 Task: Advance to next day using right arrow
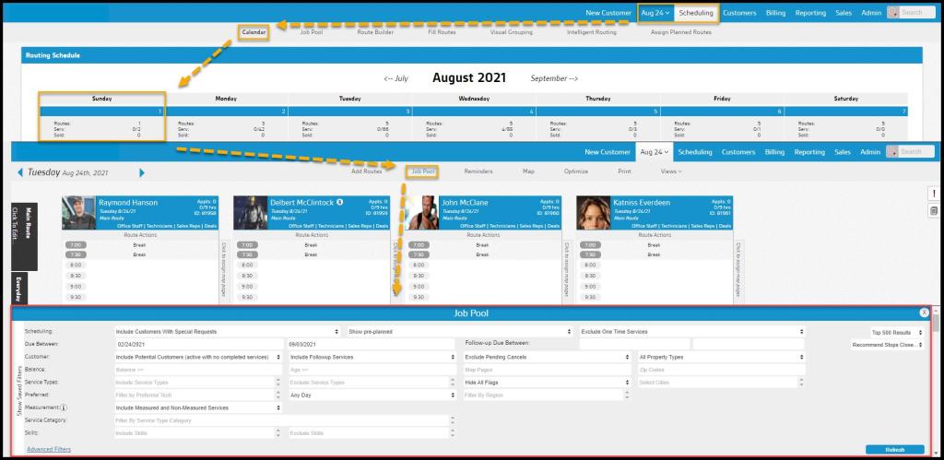[141, 172]
